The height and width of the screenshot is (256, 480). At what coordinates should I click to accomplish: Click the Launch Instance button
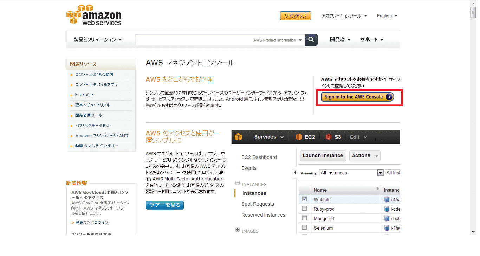(x=323, y=156)
